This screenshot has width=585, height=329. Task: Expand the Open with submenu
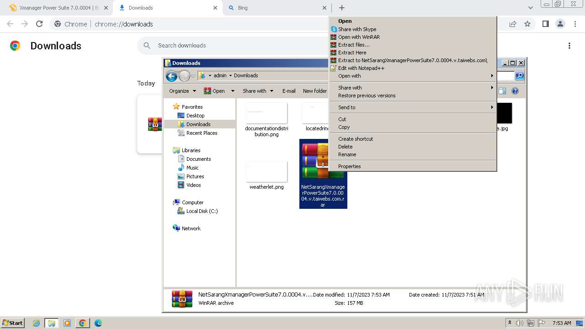click(413, 76)
